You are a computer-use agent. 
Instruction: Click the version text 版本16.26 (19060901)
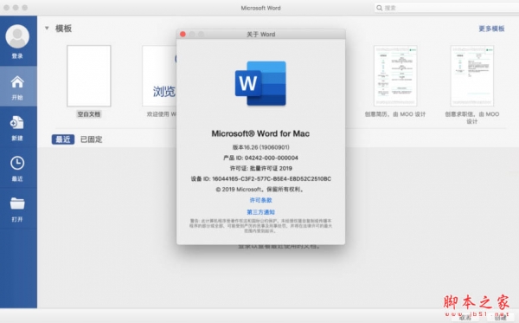click(261, 147)
